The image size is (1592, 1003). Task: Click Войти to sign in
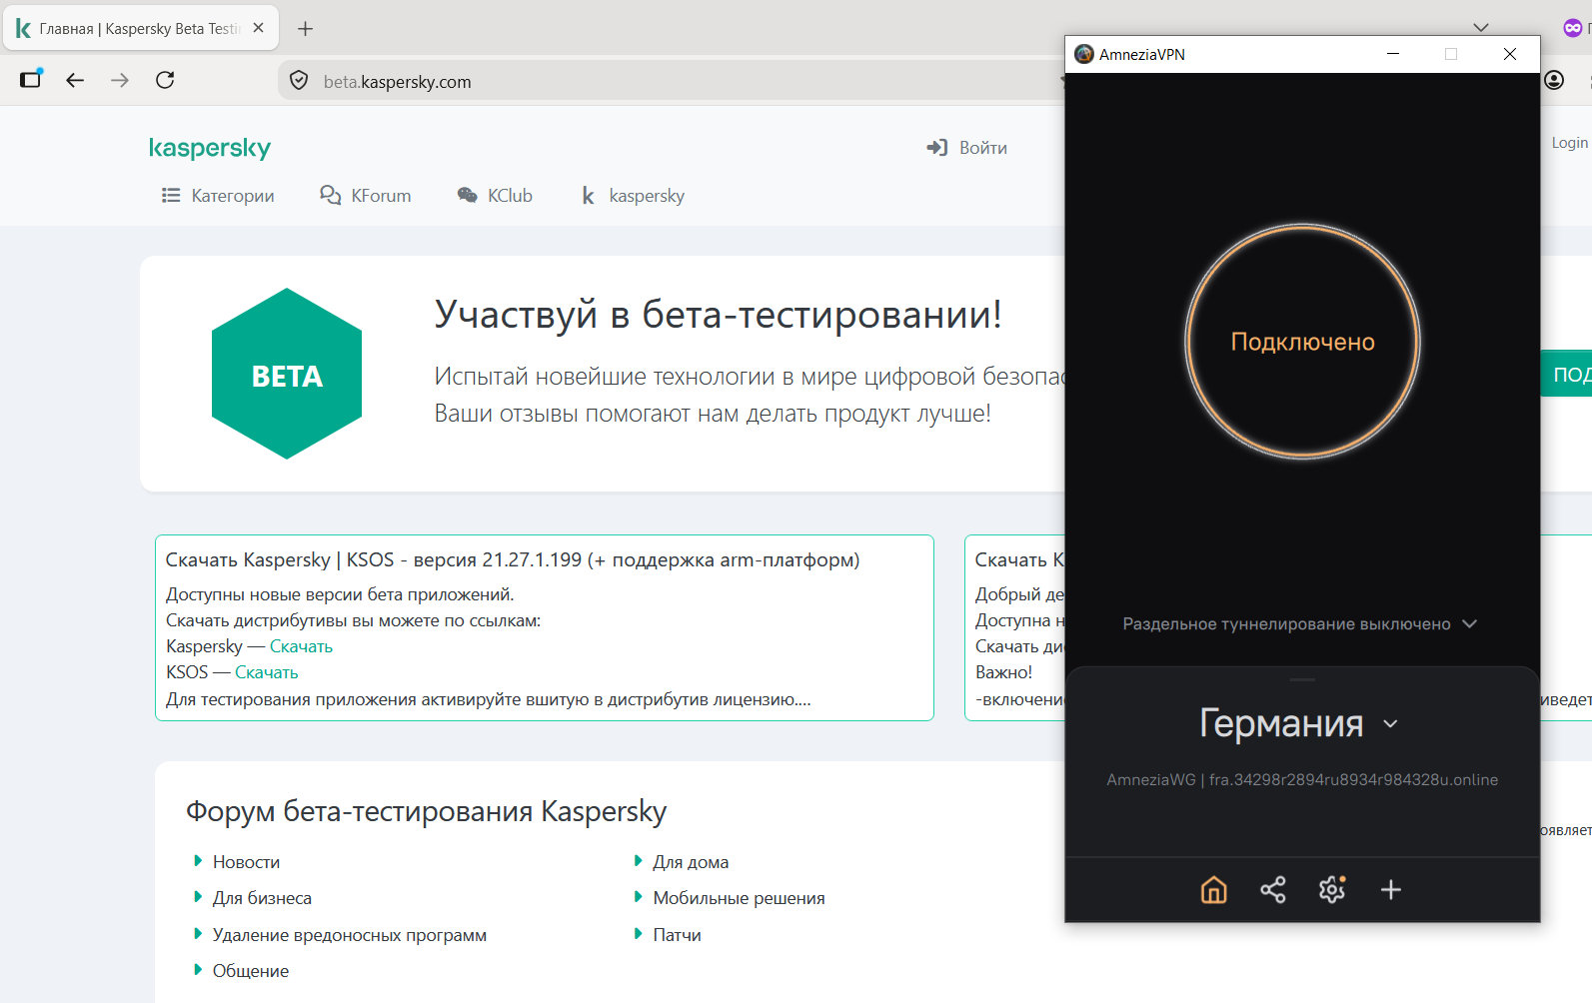[967, 148]
